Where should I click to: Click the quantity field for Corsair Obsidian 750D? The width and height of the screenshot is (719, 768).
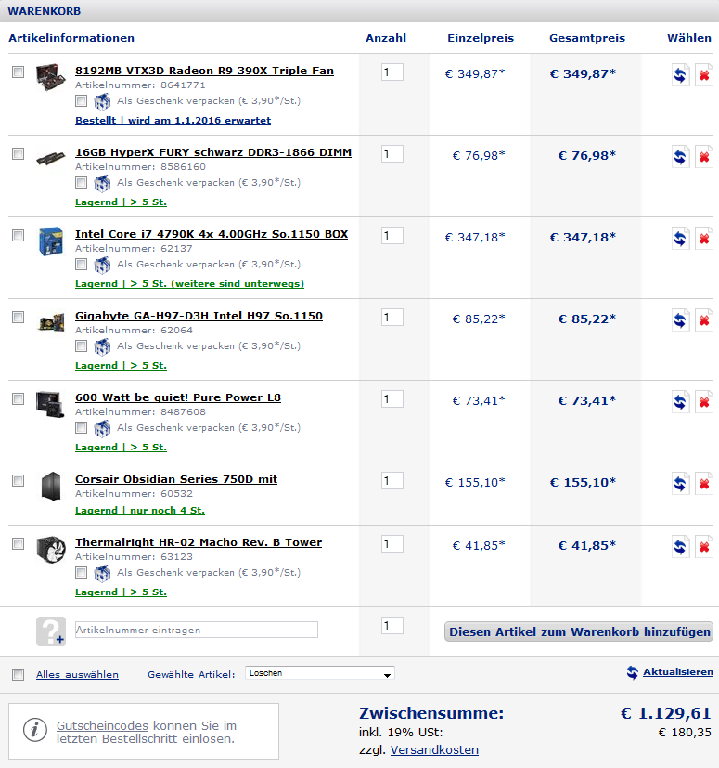tap(392, 481)
